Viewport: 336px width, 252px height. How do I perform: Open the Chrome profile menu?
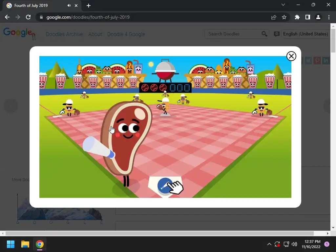coord(318,17)
